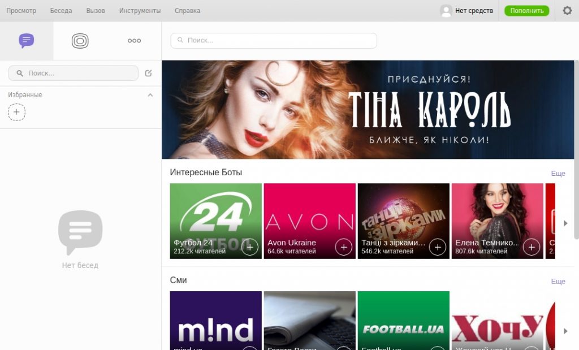Click the user avatar icon beside Нет средств

pos(446,11)
